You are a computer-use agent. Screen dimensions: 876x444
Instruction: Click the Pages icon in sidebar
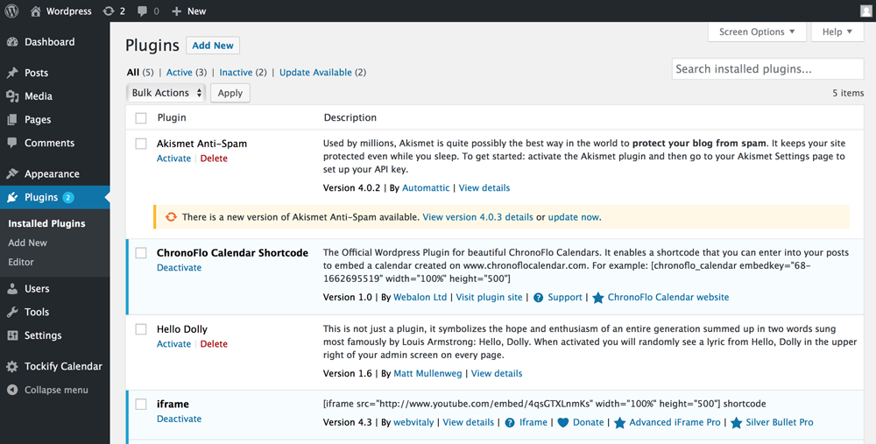(x=12, y=119)
